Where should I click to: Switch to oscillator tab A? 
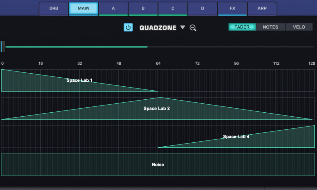point(113,8)
